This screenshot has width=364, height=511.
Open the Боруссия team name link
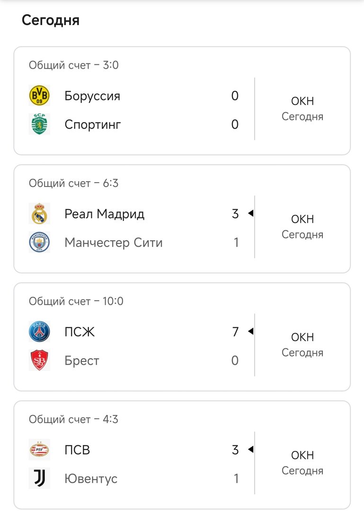(92, 96)
